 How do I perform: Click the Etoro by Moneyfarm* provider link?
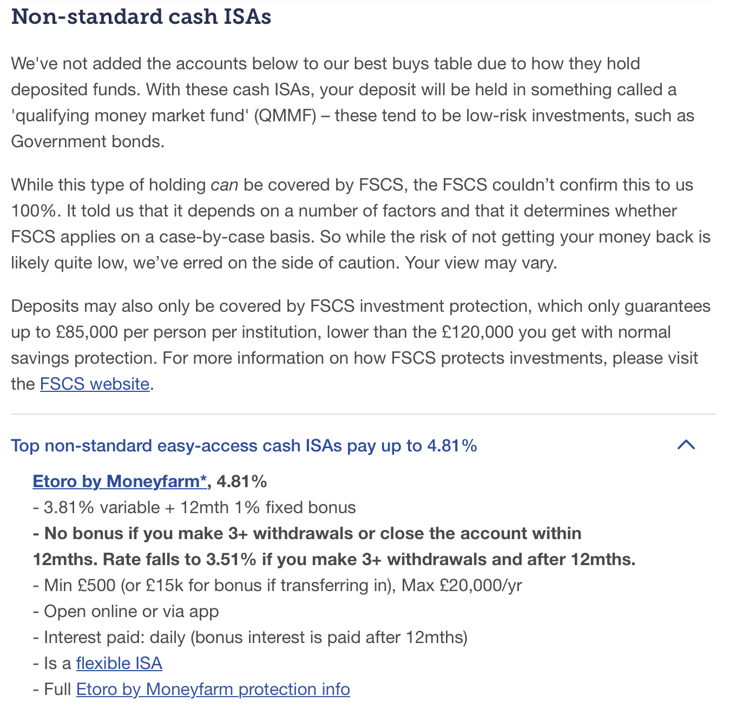click(120, 481)
